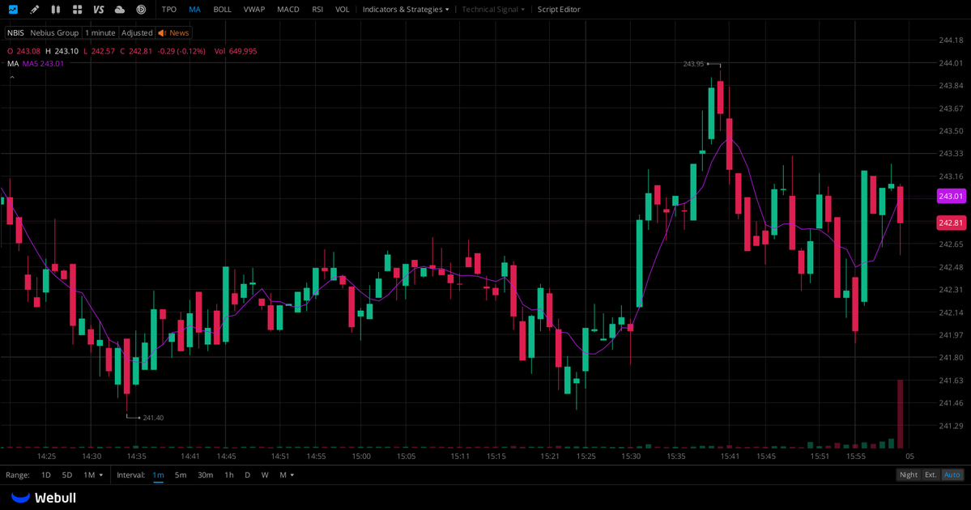Click the Nebius Group name label
Viewport: 971px width, 510px height.
click(54, 33)
